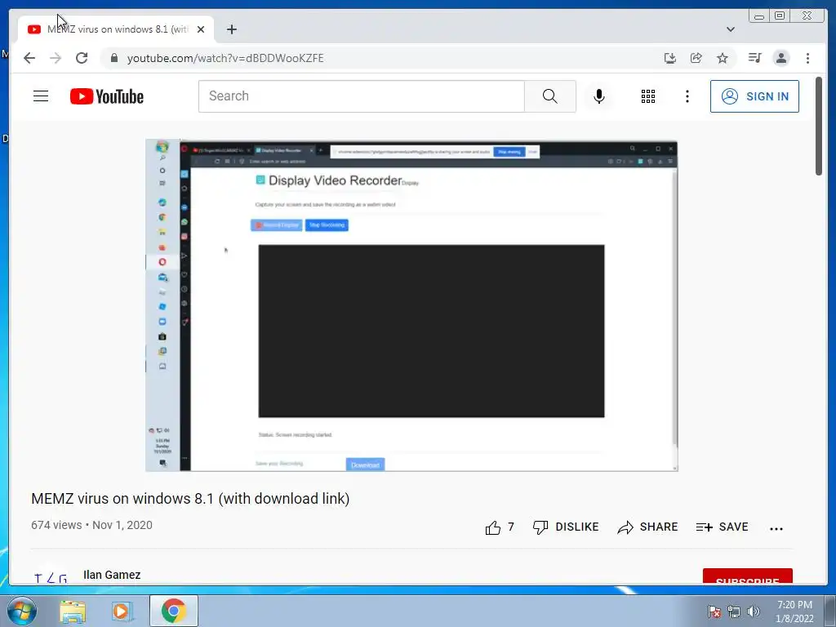Image resolution: width=836 pixels, height=627 pixels.
Task: Open the YouTube guide hamburger menu
Action: click(x=41, y=96)
